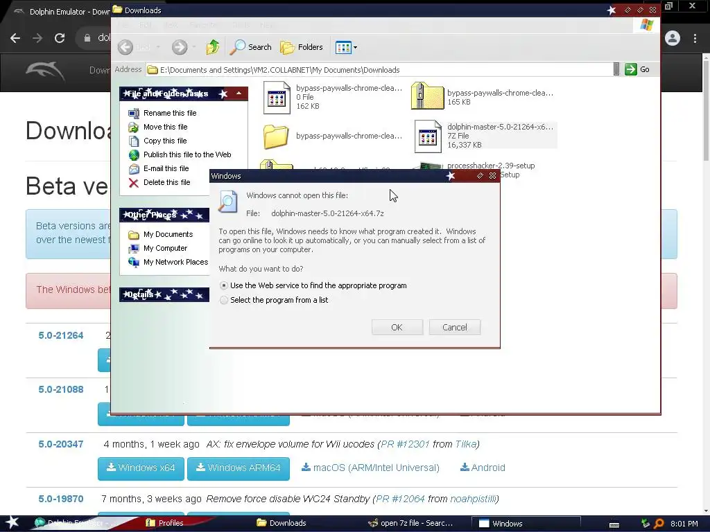Open the star Start button on taskbar

[12, 523]
